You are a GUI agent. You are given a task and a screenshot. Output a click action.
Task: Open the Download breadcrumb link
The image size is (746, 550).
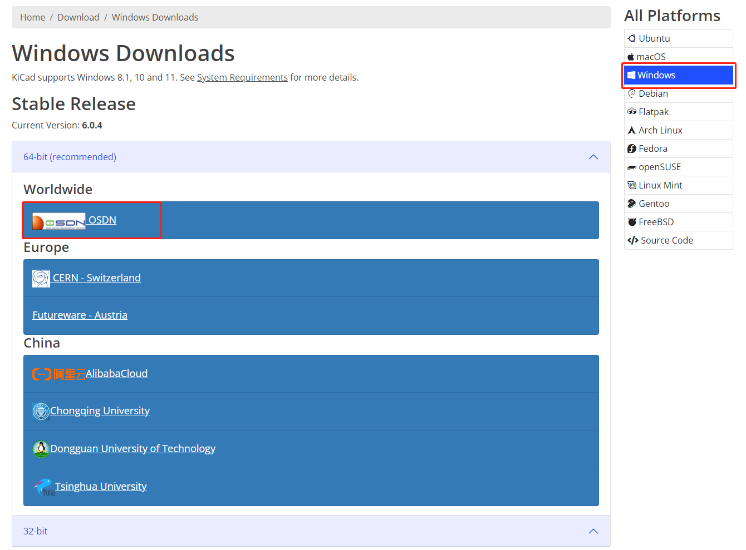[78, 17]
